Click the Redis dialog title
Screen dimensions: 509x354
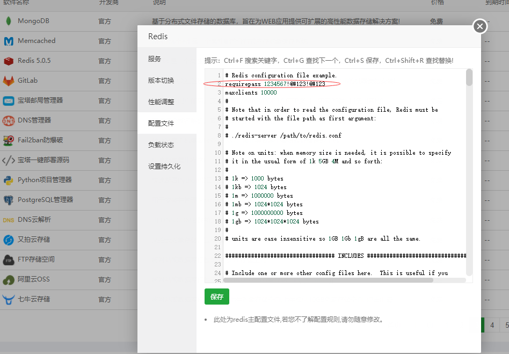click(x=158, y=37)
